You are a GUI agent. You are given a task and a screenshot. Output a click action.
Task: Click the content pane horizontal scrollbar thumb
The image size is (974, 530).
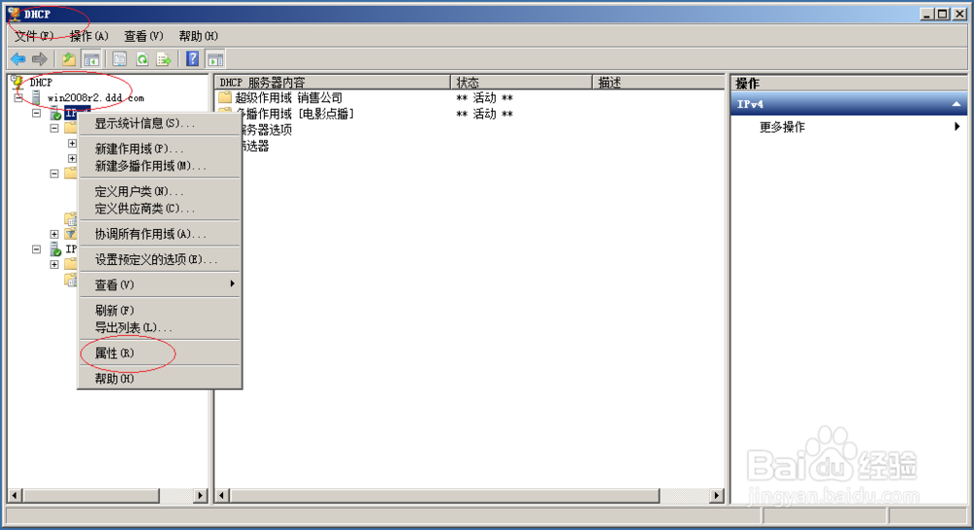tap(444, 495)
